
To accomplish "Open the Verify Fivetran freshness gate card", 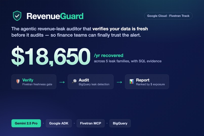I will 34,82.
